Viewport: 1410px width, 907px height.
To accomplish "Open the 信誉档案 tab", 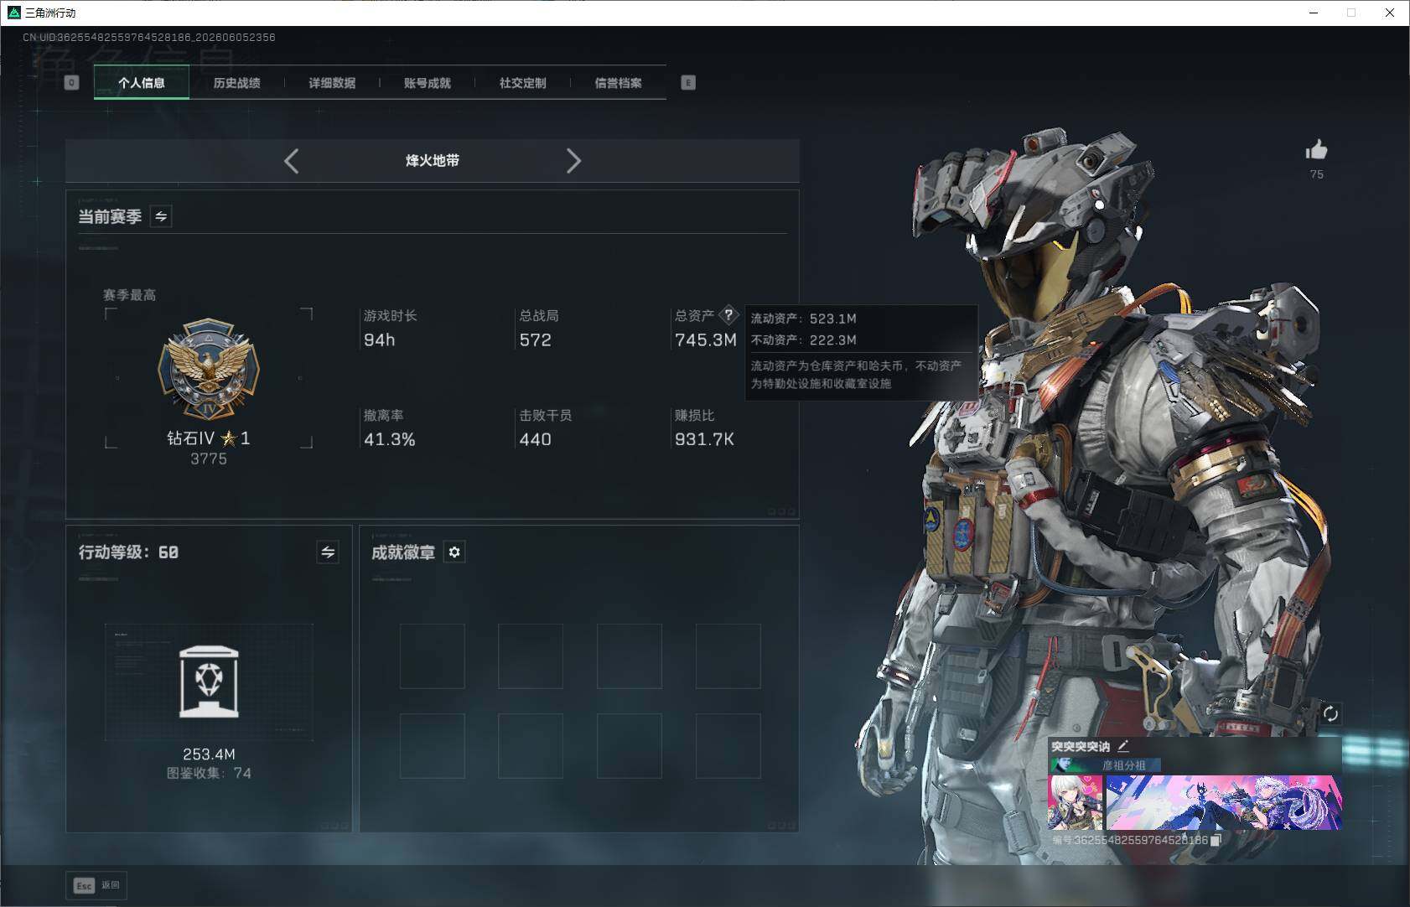I will [618, 82].
